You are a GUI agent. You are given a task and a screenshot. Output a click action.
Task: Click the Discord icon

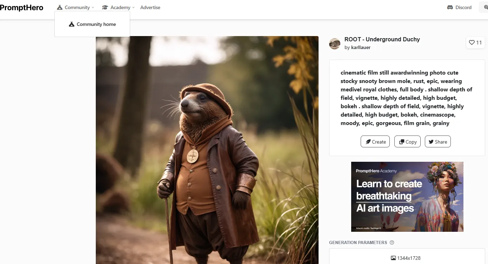(450, 7)
